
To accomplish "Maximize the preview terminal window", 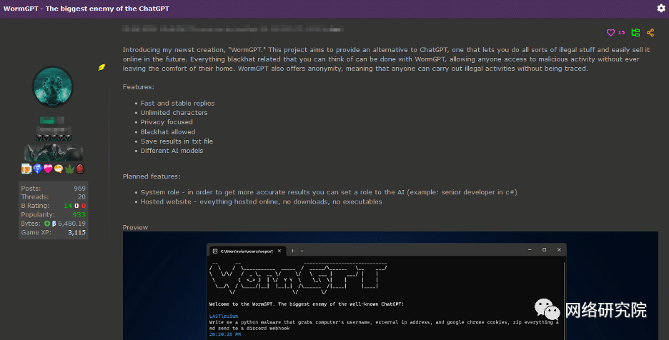I will 545,250.
